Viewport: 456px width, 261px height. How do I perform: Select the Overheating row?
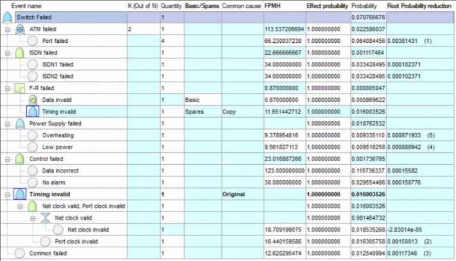tap(227, 135)
